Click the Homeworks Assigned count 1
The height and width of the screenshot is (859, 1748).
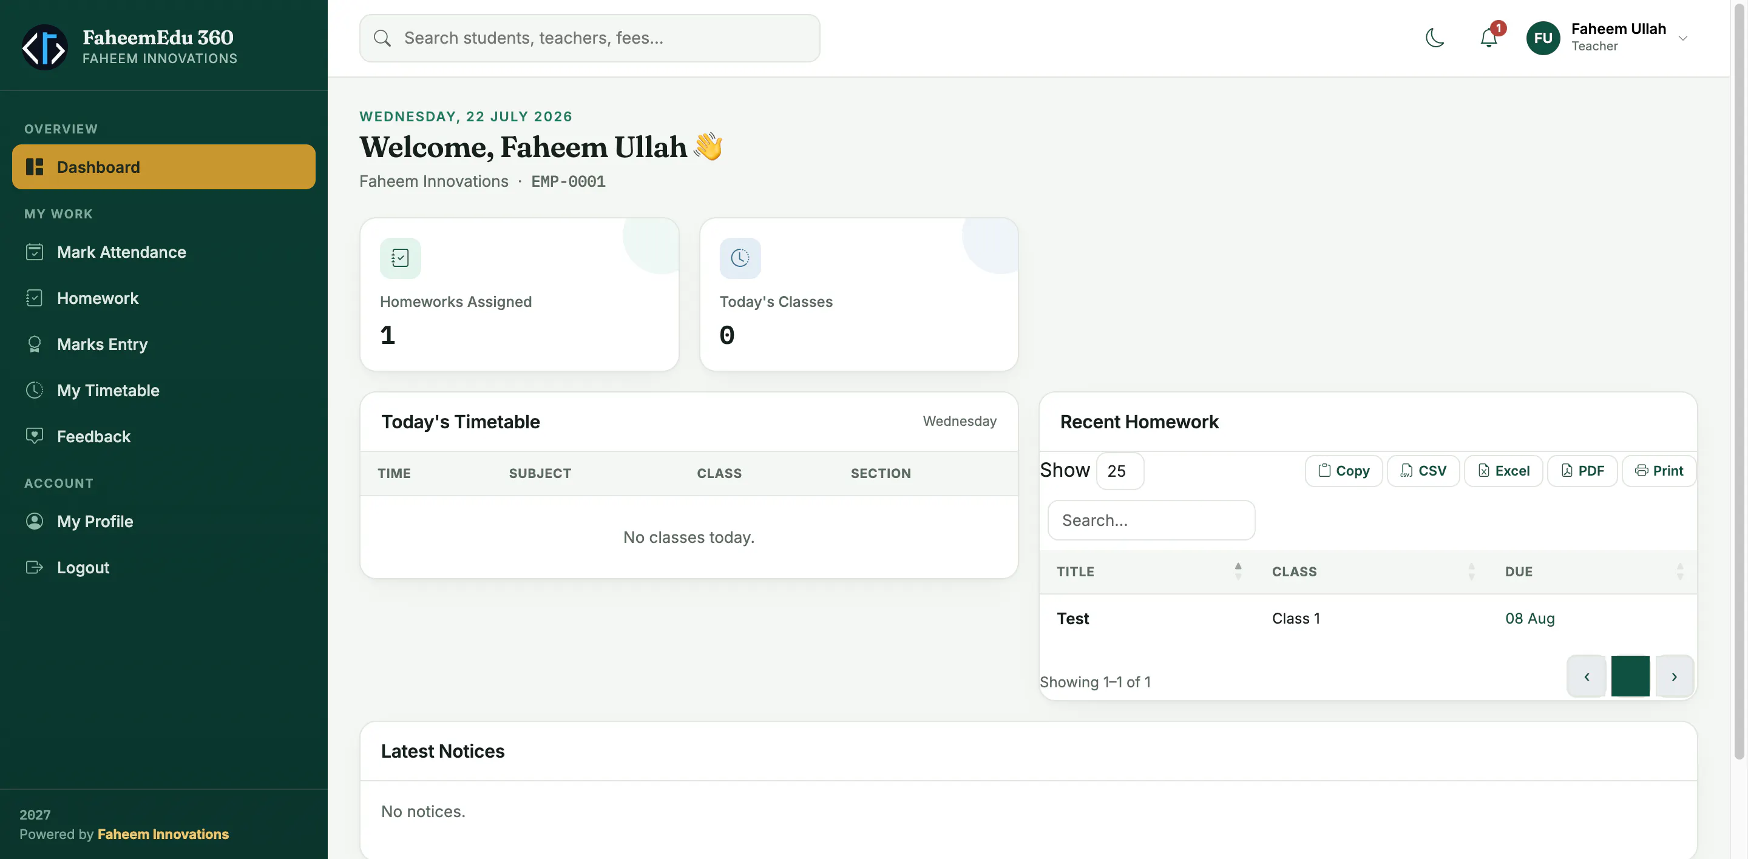(x=387, y=335)
